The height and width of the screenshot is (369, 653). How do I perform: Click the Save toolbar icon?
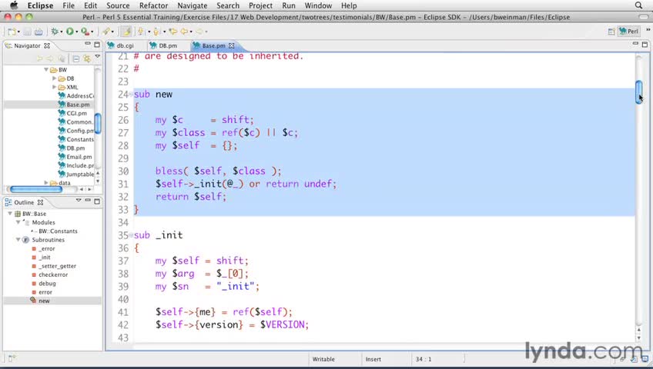(x=27, y=32)
